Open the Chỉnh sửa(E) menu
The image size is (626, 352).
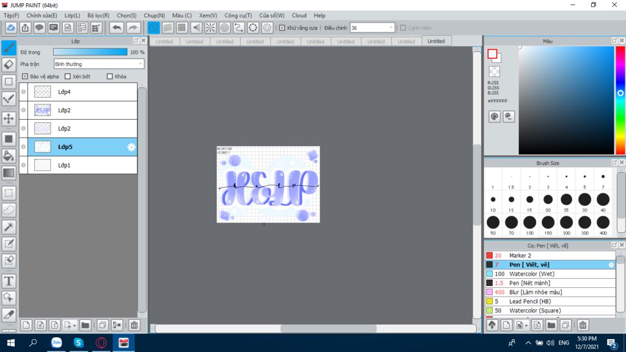click(x=42, y=15)
